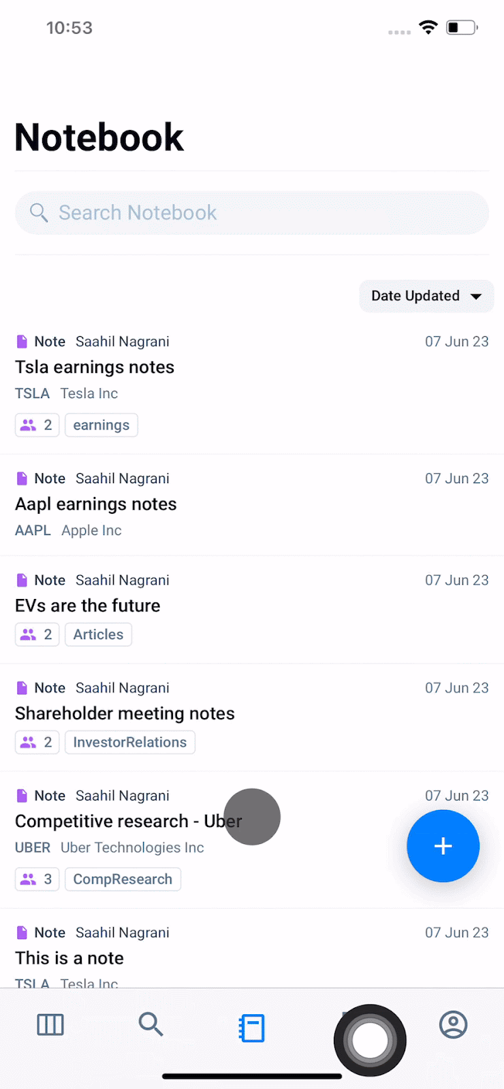The width and height of the screenshot is (504, 1089).
Task: Open the Shareholder meeting notes entry
Action: 252,717
